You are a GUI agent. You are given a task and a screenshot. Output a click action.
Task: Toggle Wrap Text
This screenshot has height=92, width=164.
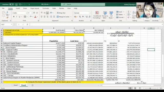pyautogui.click(x=61, y=13)
